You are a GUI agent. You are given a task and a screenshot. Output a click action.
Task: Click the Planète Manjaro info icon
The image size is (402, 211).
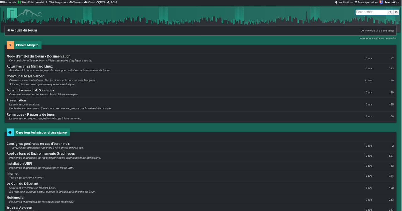(x=10, y=45)
